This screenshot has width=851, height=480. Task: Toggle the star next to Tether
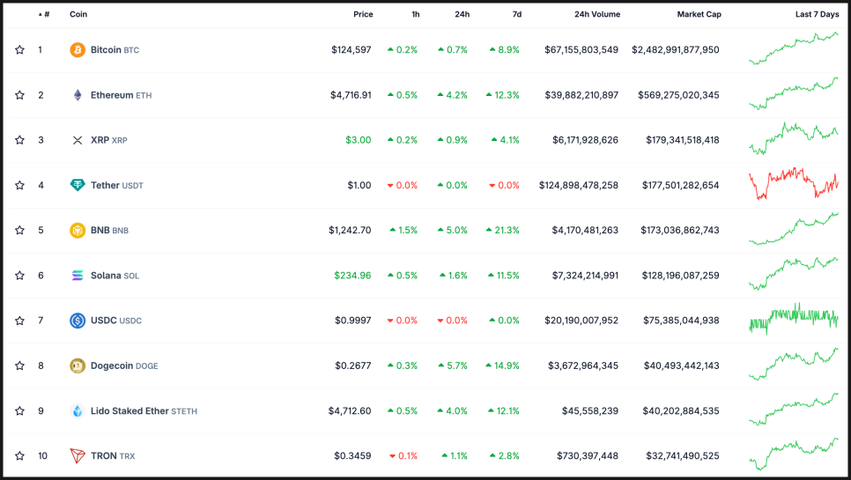(x=19, y=185)
